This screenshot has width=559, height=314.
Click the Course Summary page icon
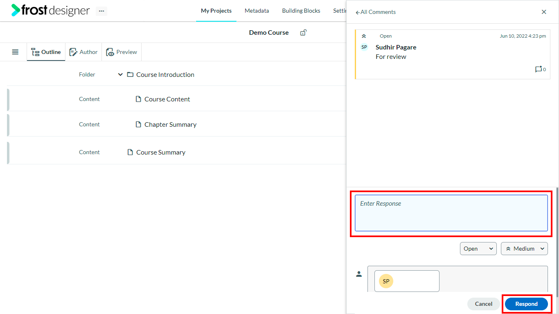130,152
